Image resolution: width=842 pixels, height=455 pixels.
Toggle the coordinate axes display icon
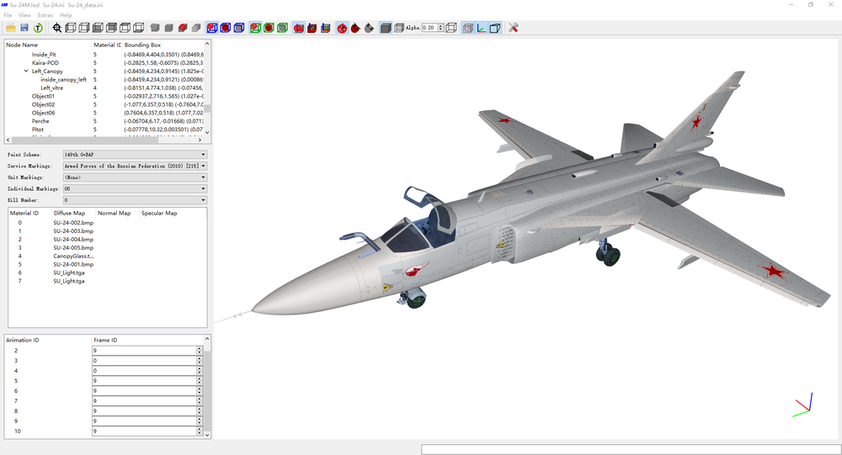coord(481,28)
